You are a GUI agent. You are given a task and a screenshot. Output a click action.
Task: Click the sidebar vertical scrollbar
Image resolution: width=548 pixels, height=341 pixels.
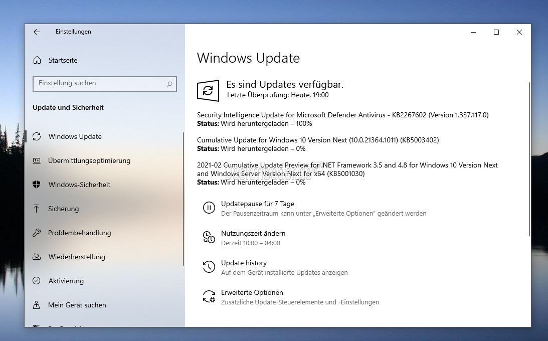(x=183, y=199)
